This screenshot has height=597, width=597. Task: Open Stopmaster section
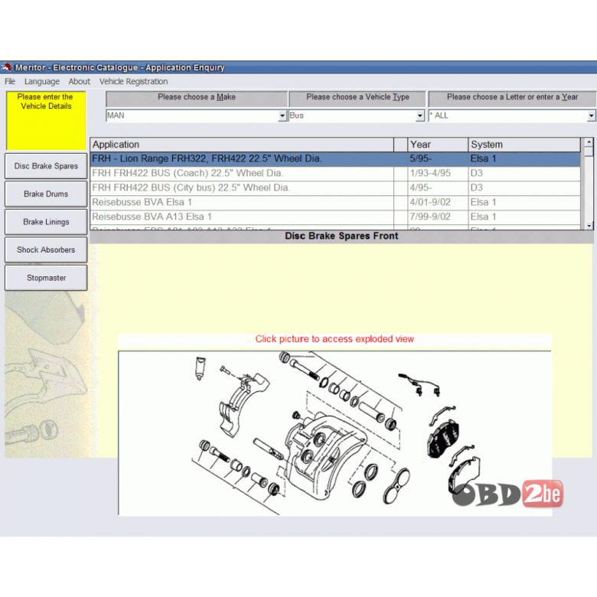[46, 278]
